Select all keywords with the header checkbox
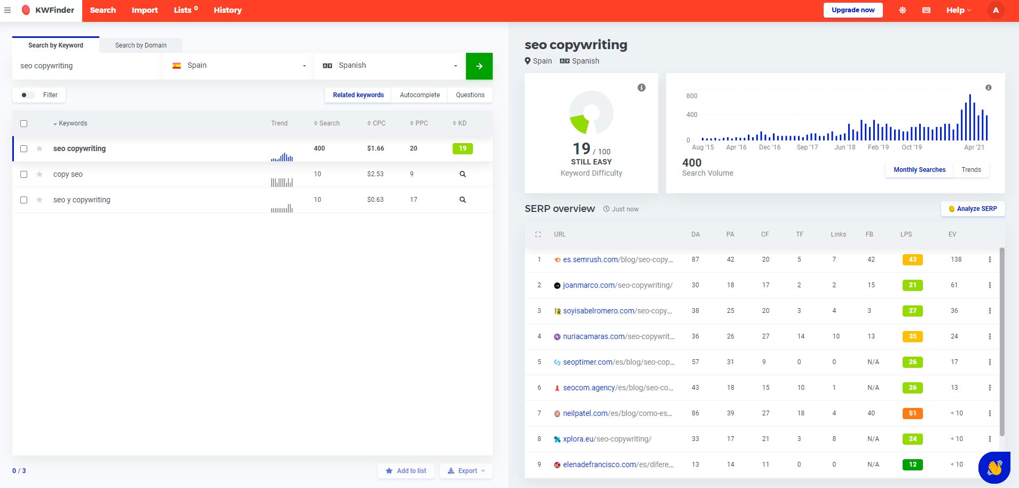This screenshot has width=1019, height=488. (23, 123)
